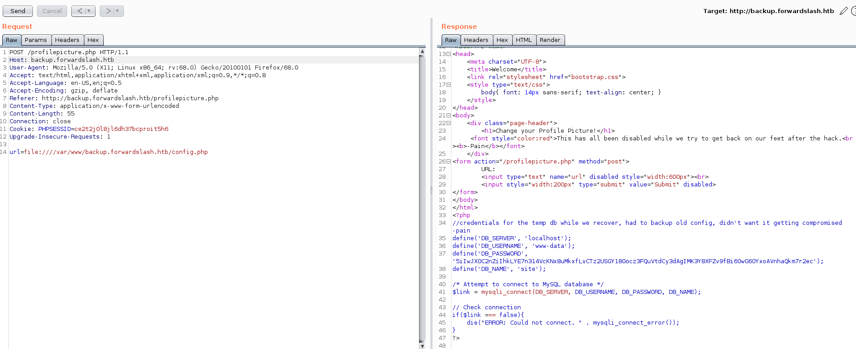Click the bootstrap.css link line in response
The width and height of the screenshot is (856, 349).
click(546, 77)
